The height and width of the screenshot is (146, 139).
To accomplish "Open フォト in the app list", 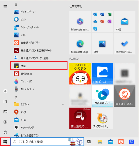I will (x=39, y=35).
